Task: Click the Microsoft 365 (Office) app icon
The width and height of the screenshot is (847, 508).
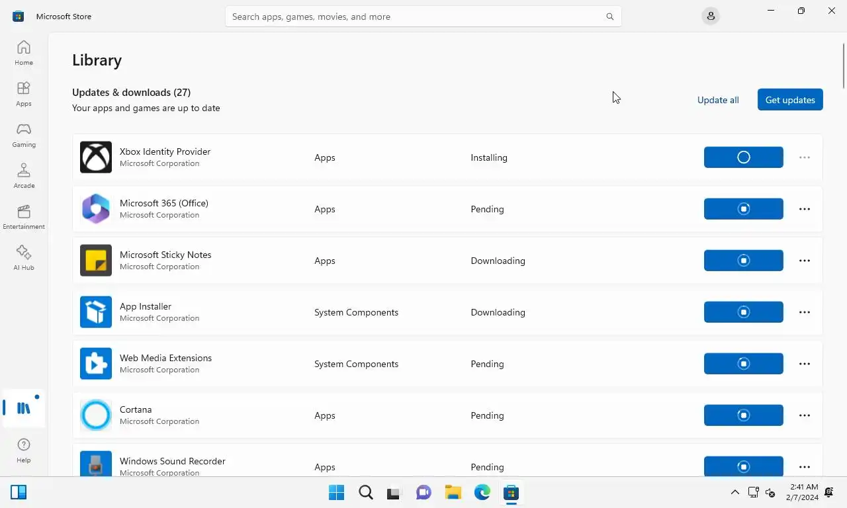Action: tap(96, 209)
